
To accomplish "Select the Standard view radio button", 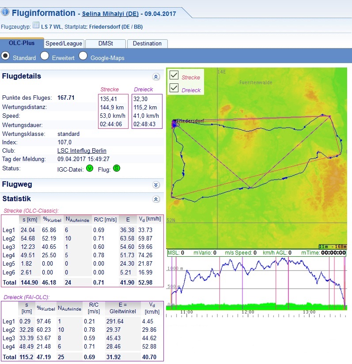I will (x=5, y=56).
